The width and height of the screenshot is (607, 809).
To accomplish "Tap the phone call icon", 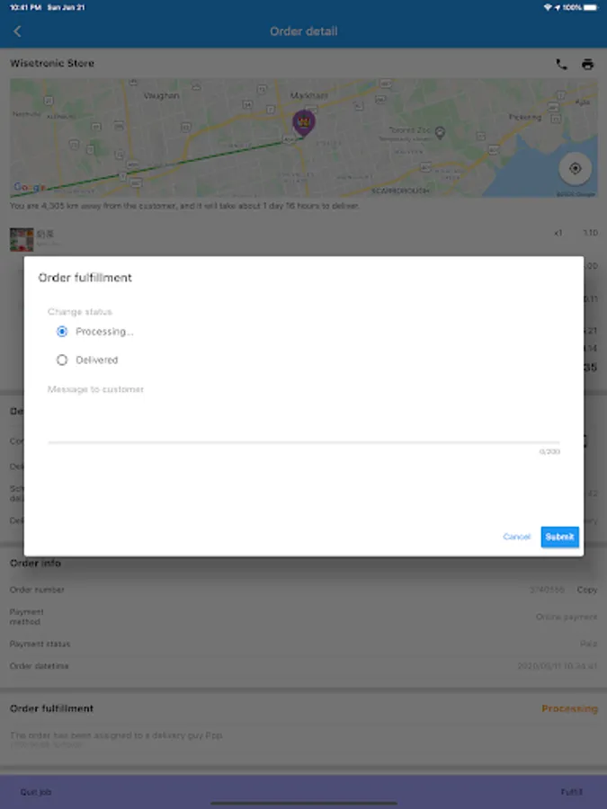I will [x=561, y=65].
